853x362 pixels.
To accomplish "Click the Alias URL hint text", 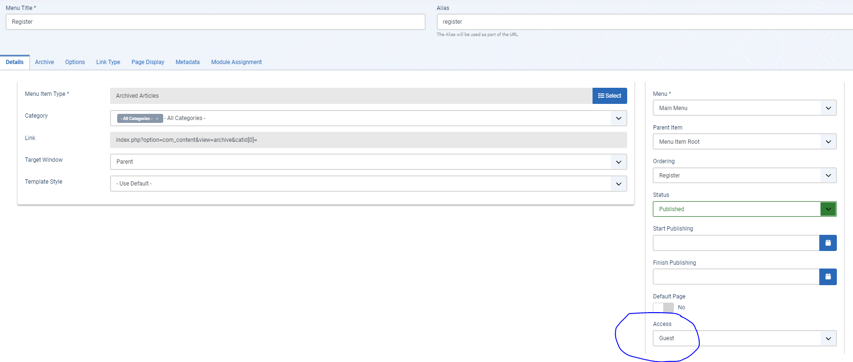I will (478, 35).
